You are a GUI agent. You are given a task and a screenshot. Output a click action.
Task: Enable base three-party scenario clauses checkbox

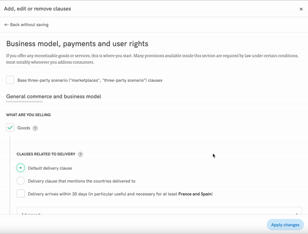coord(10,80)
